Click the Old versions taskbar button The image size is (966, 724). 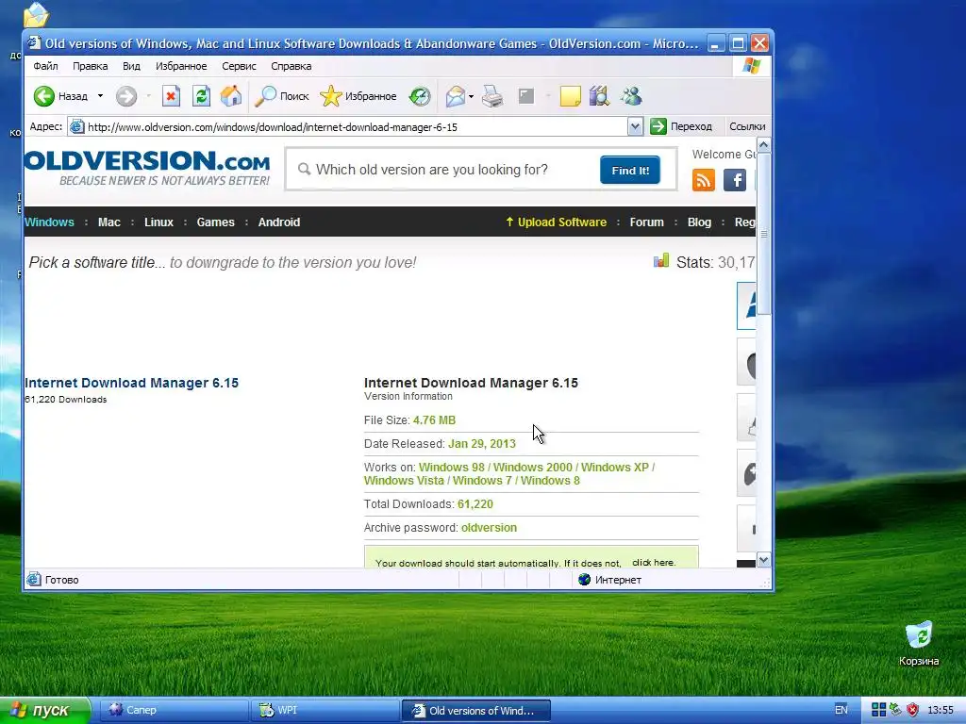pos(475,711)
